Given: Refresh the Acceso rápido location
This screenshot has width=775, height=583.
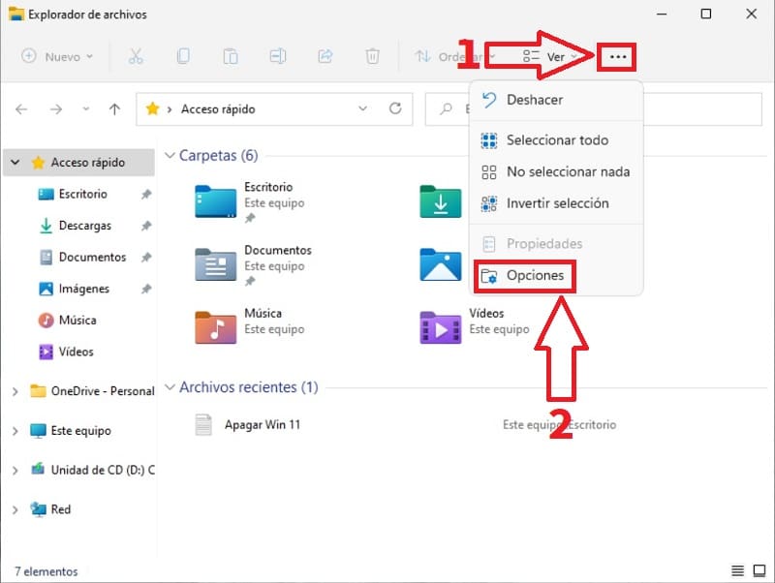Looking at the screenshot, I should click(395, 108).
